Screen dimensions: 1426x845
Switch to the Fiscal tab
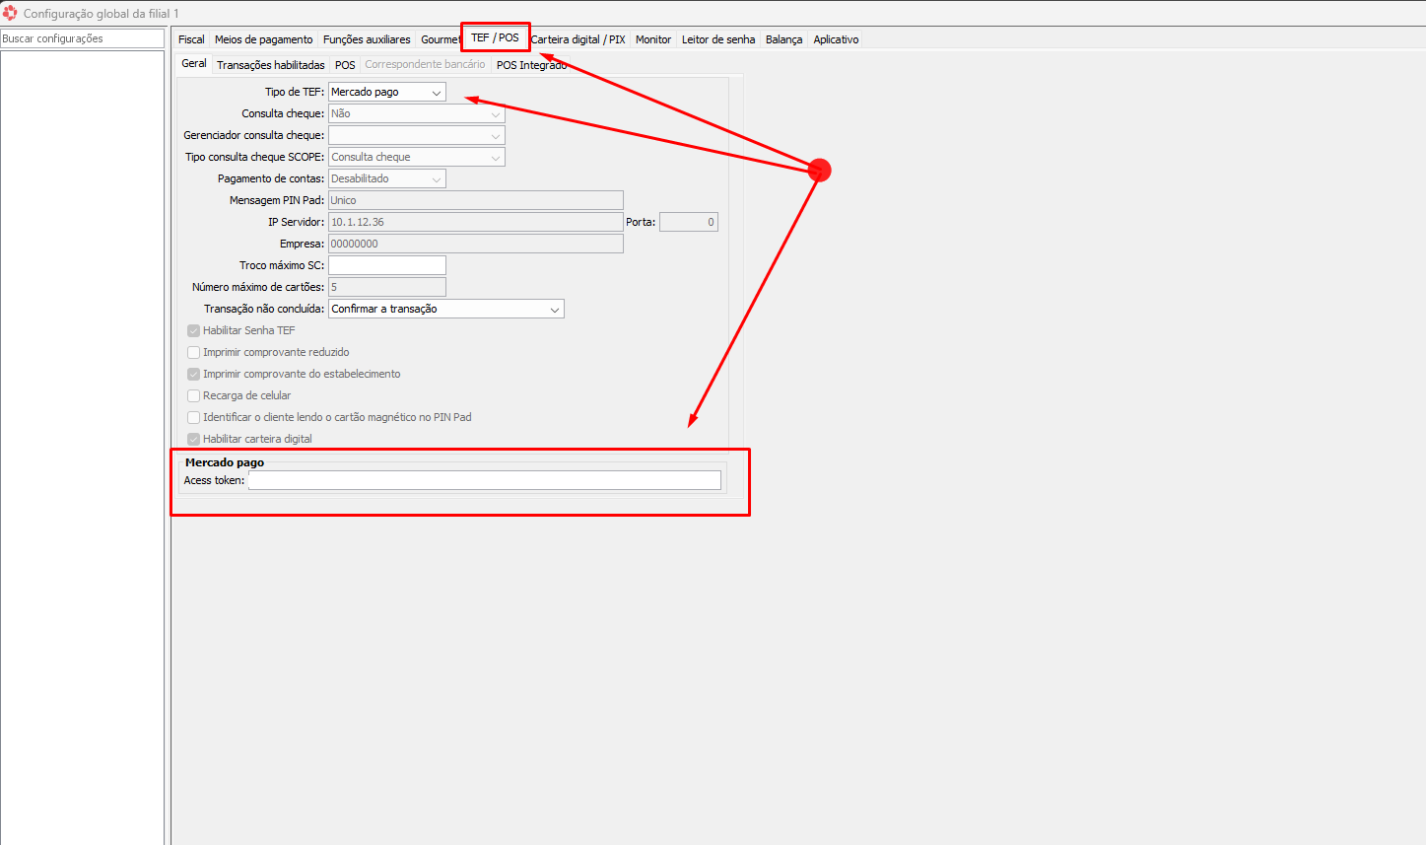pyautogui.click(x=191, y=39)
